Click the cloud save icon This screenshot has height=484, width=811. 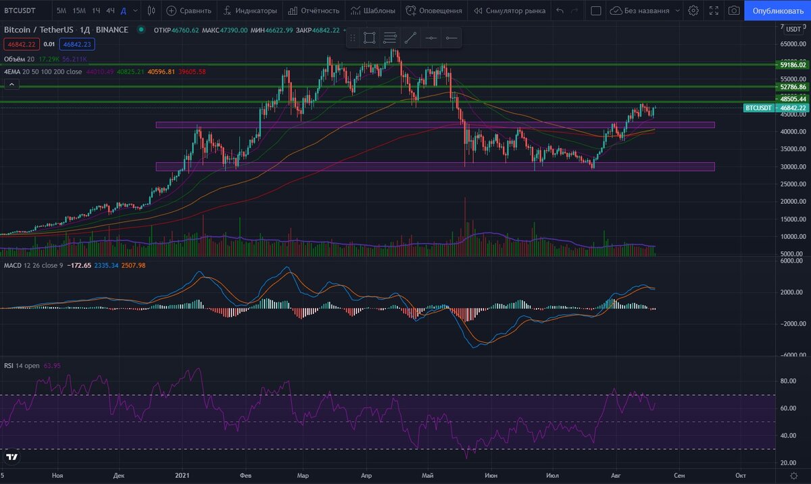pos(616,11)
